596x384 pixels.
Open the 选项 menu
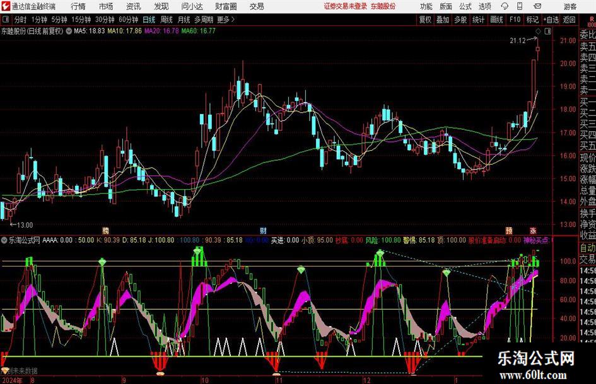pos(484,6)
